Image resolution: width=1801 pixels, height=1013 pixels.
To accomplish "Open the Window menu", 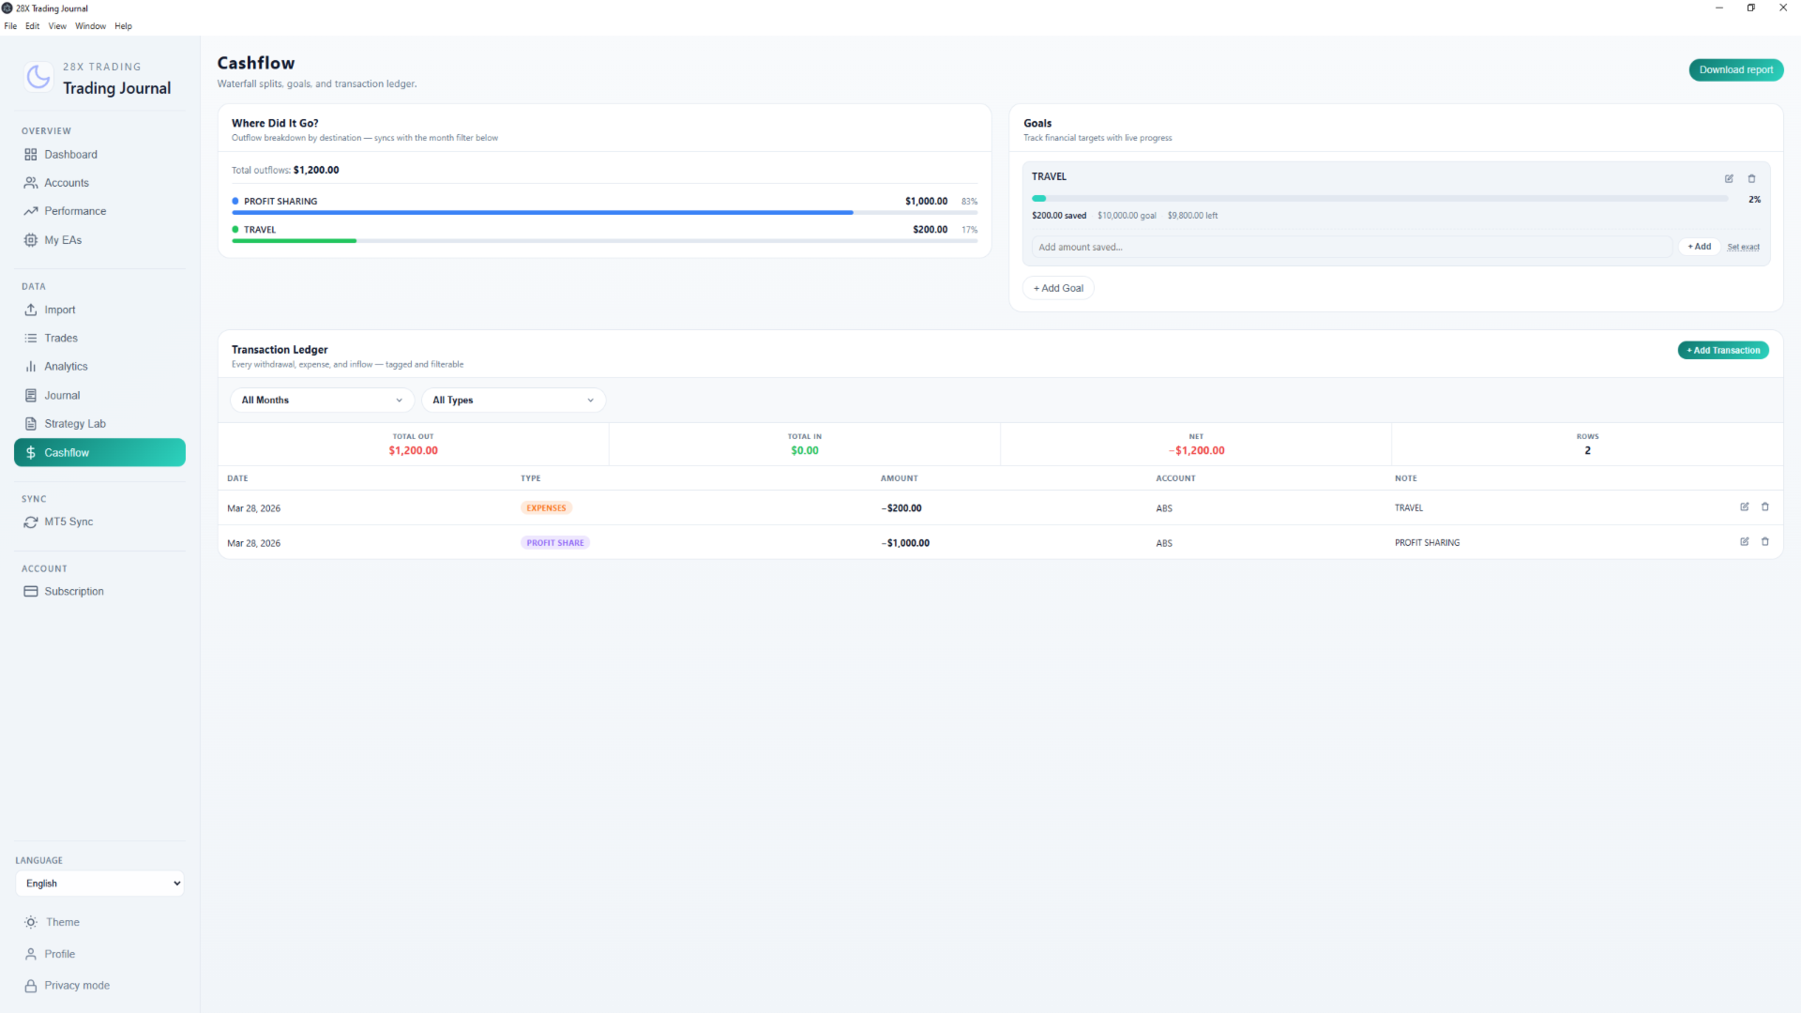I will pos(90,26).
